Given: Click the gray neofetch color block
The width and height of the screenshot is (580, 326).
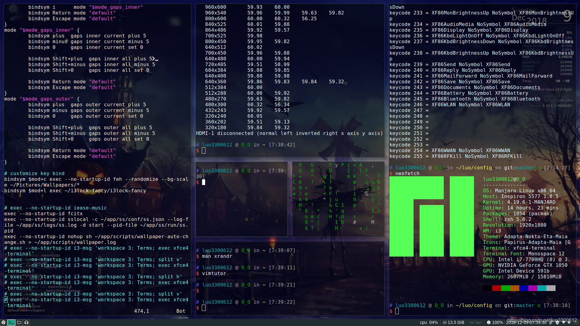Looking at the screenshot, I should [551, 288].
